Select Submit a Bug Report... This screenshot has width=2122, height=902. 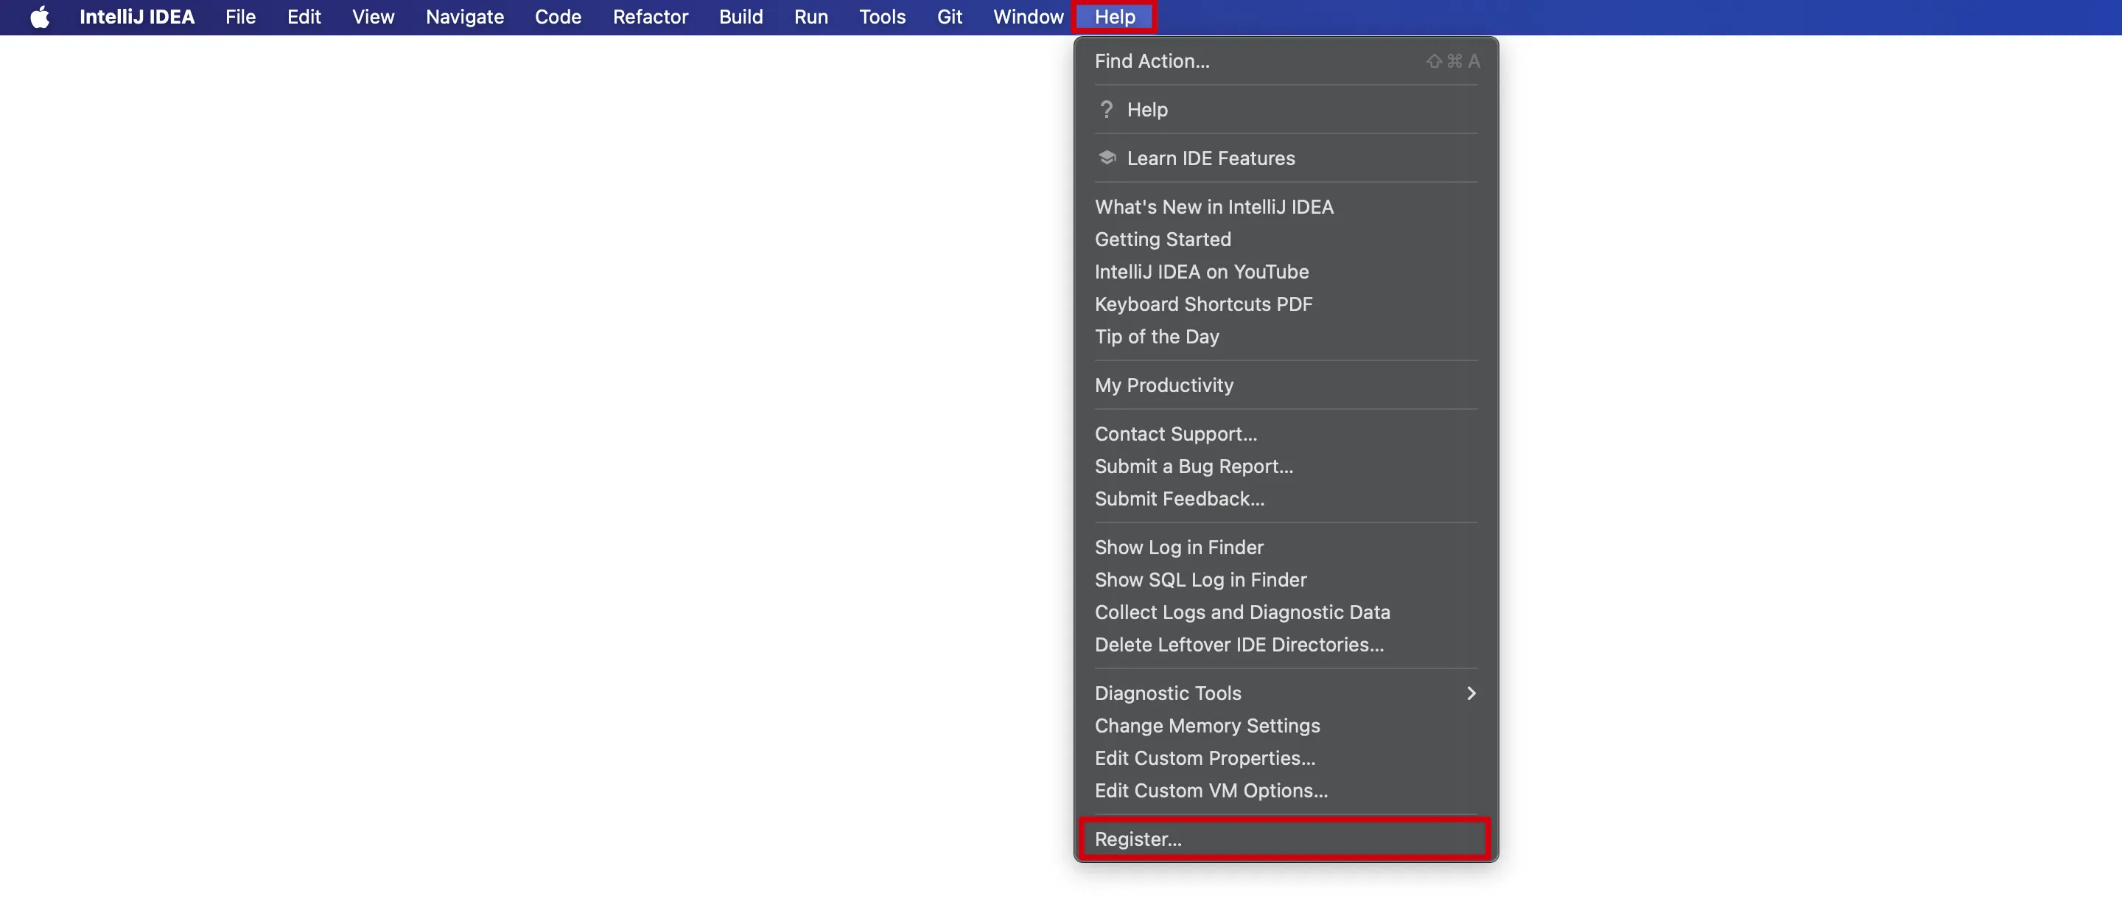tap(1193, 466)
